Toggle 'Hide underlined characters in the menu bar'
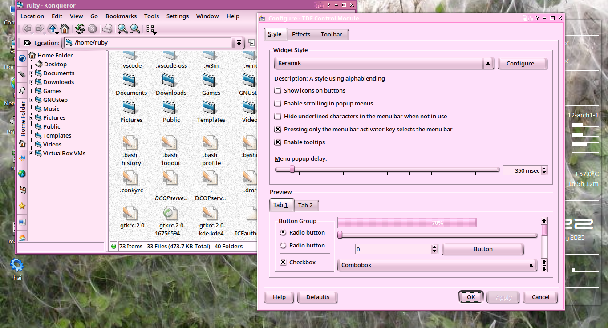608x328 pixels. point(278,117)
